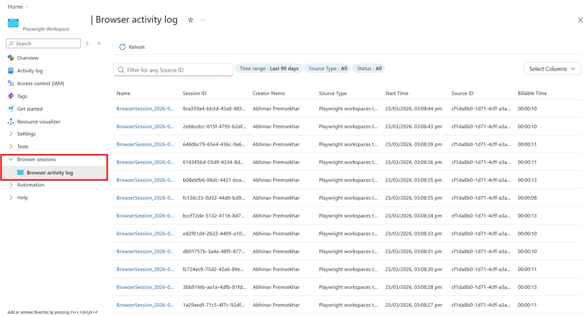Click the Start Time column header
The height and width of the screenshot is (316, 588).
397,93
